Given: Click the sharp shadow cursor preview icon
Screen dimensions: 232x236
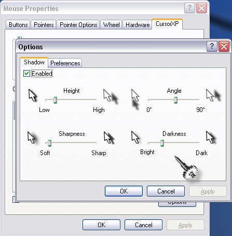Looking at the screenshot, I should [x=109, y=137].
